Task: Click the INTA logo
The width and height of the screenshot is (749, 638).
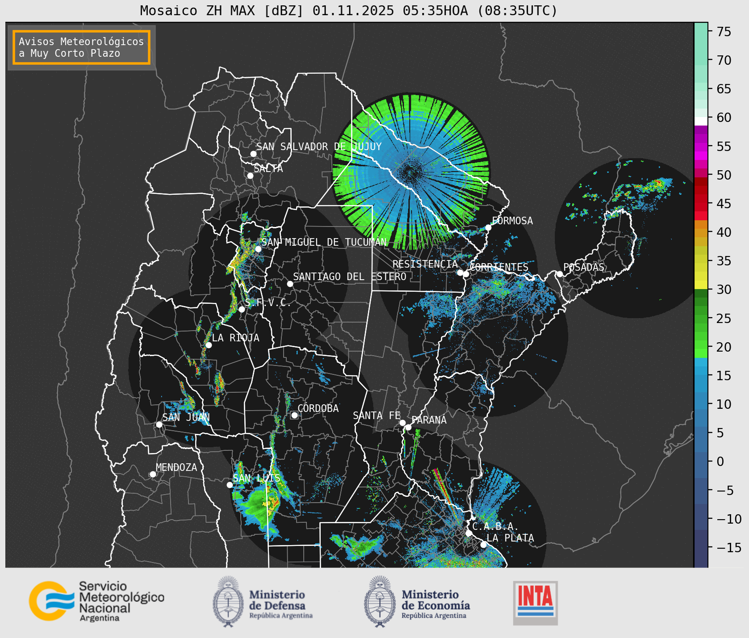Action: point(535,603)
